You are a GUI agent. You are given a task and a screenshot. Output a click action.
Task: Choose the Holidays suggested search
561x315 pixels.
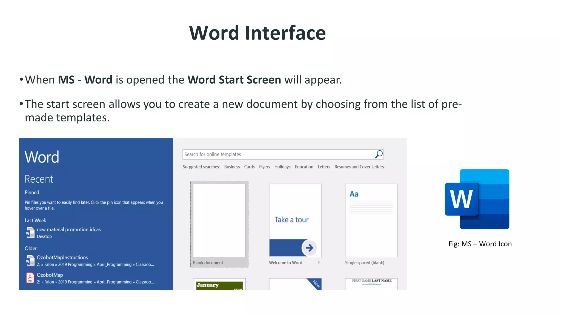coord(282,167)
